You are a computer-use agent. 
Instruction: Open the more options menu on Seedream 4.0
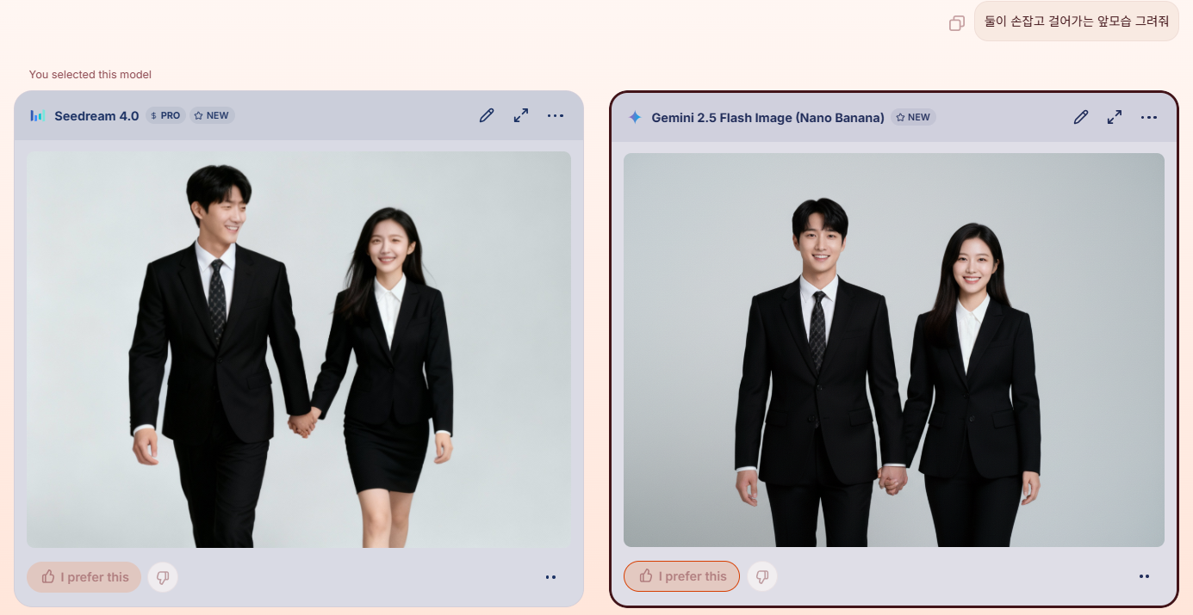556,115
